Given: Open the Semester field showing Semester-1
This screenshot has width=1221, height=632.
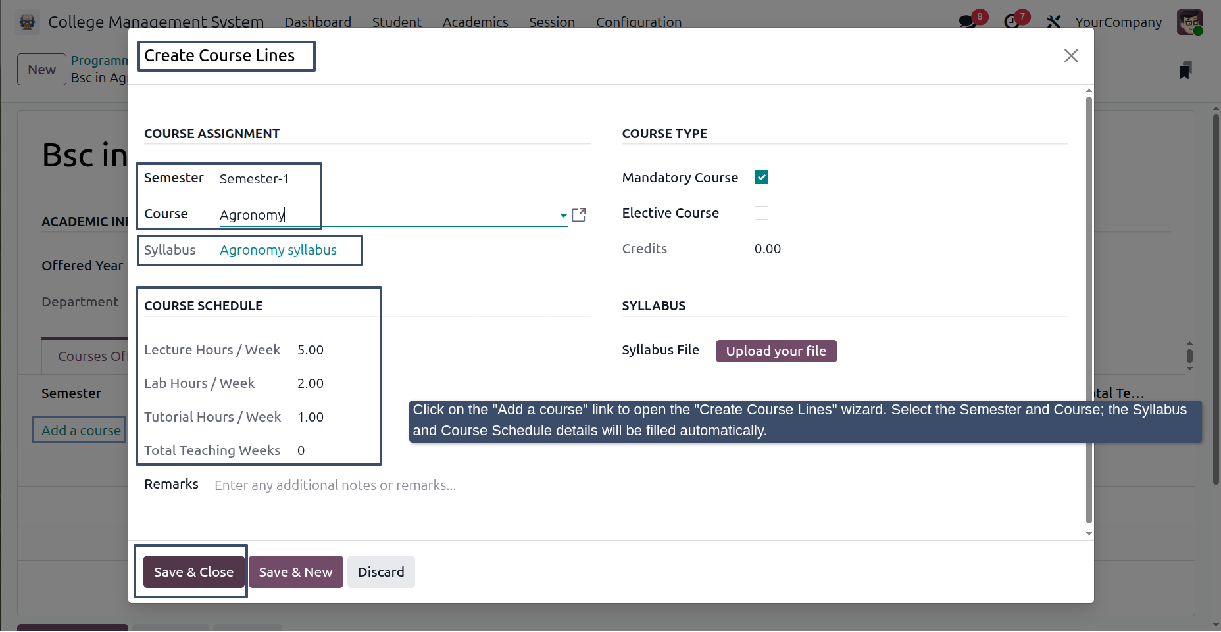Looking at the screenshot, I should pyautogui.click(x=254, y=179).
